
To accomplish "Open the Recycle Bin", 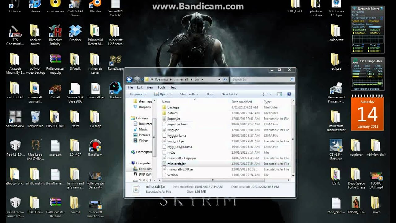I will click(35, 119).
